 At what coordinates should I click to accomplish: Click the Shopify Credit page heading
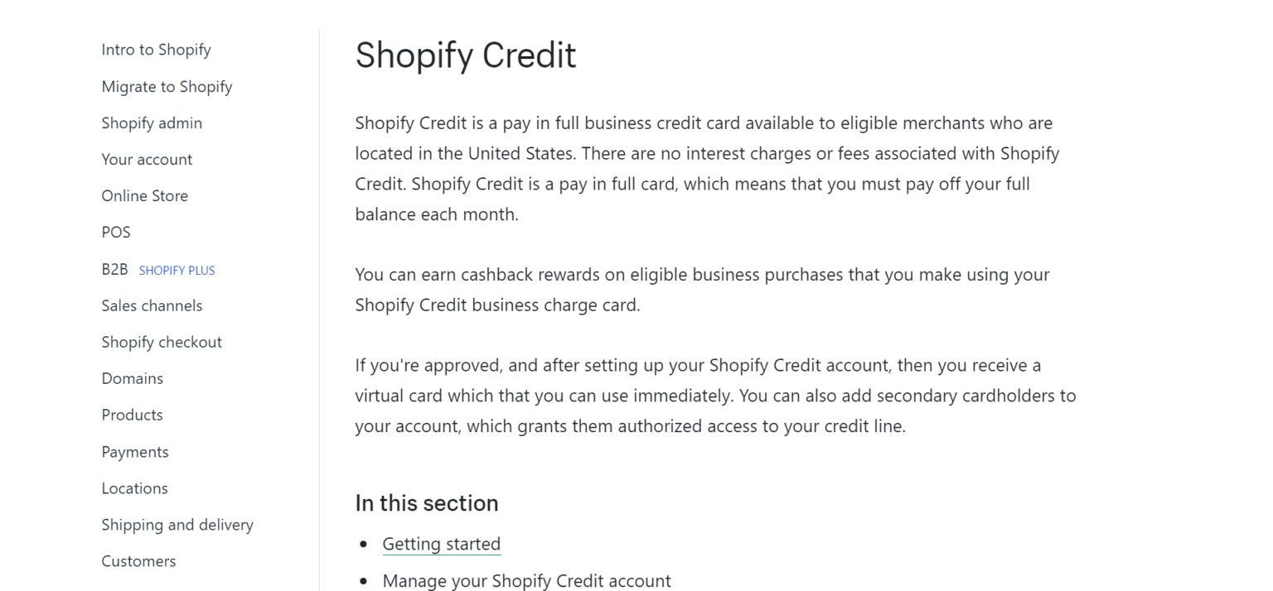(x=465, y=55)
